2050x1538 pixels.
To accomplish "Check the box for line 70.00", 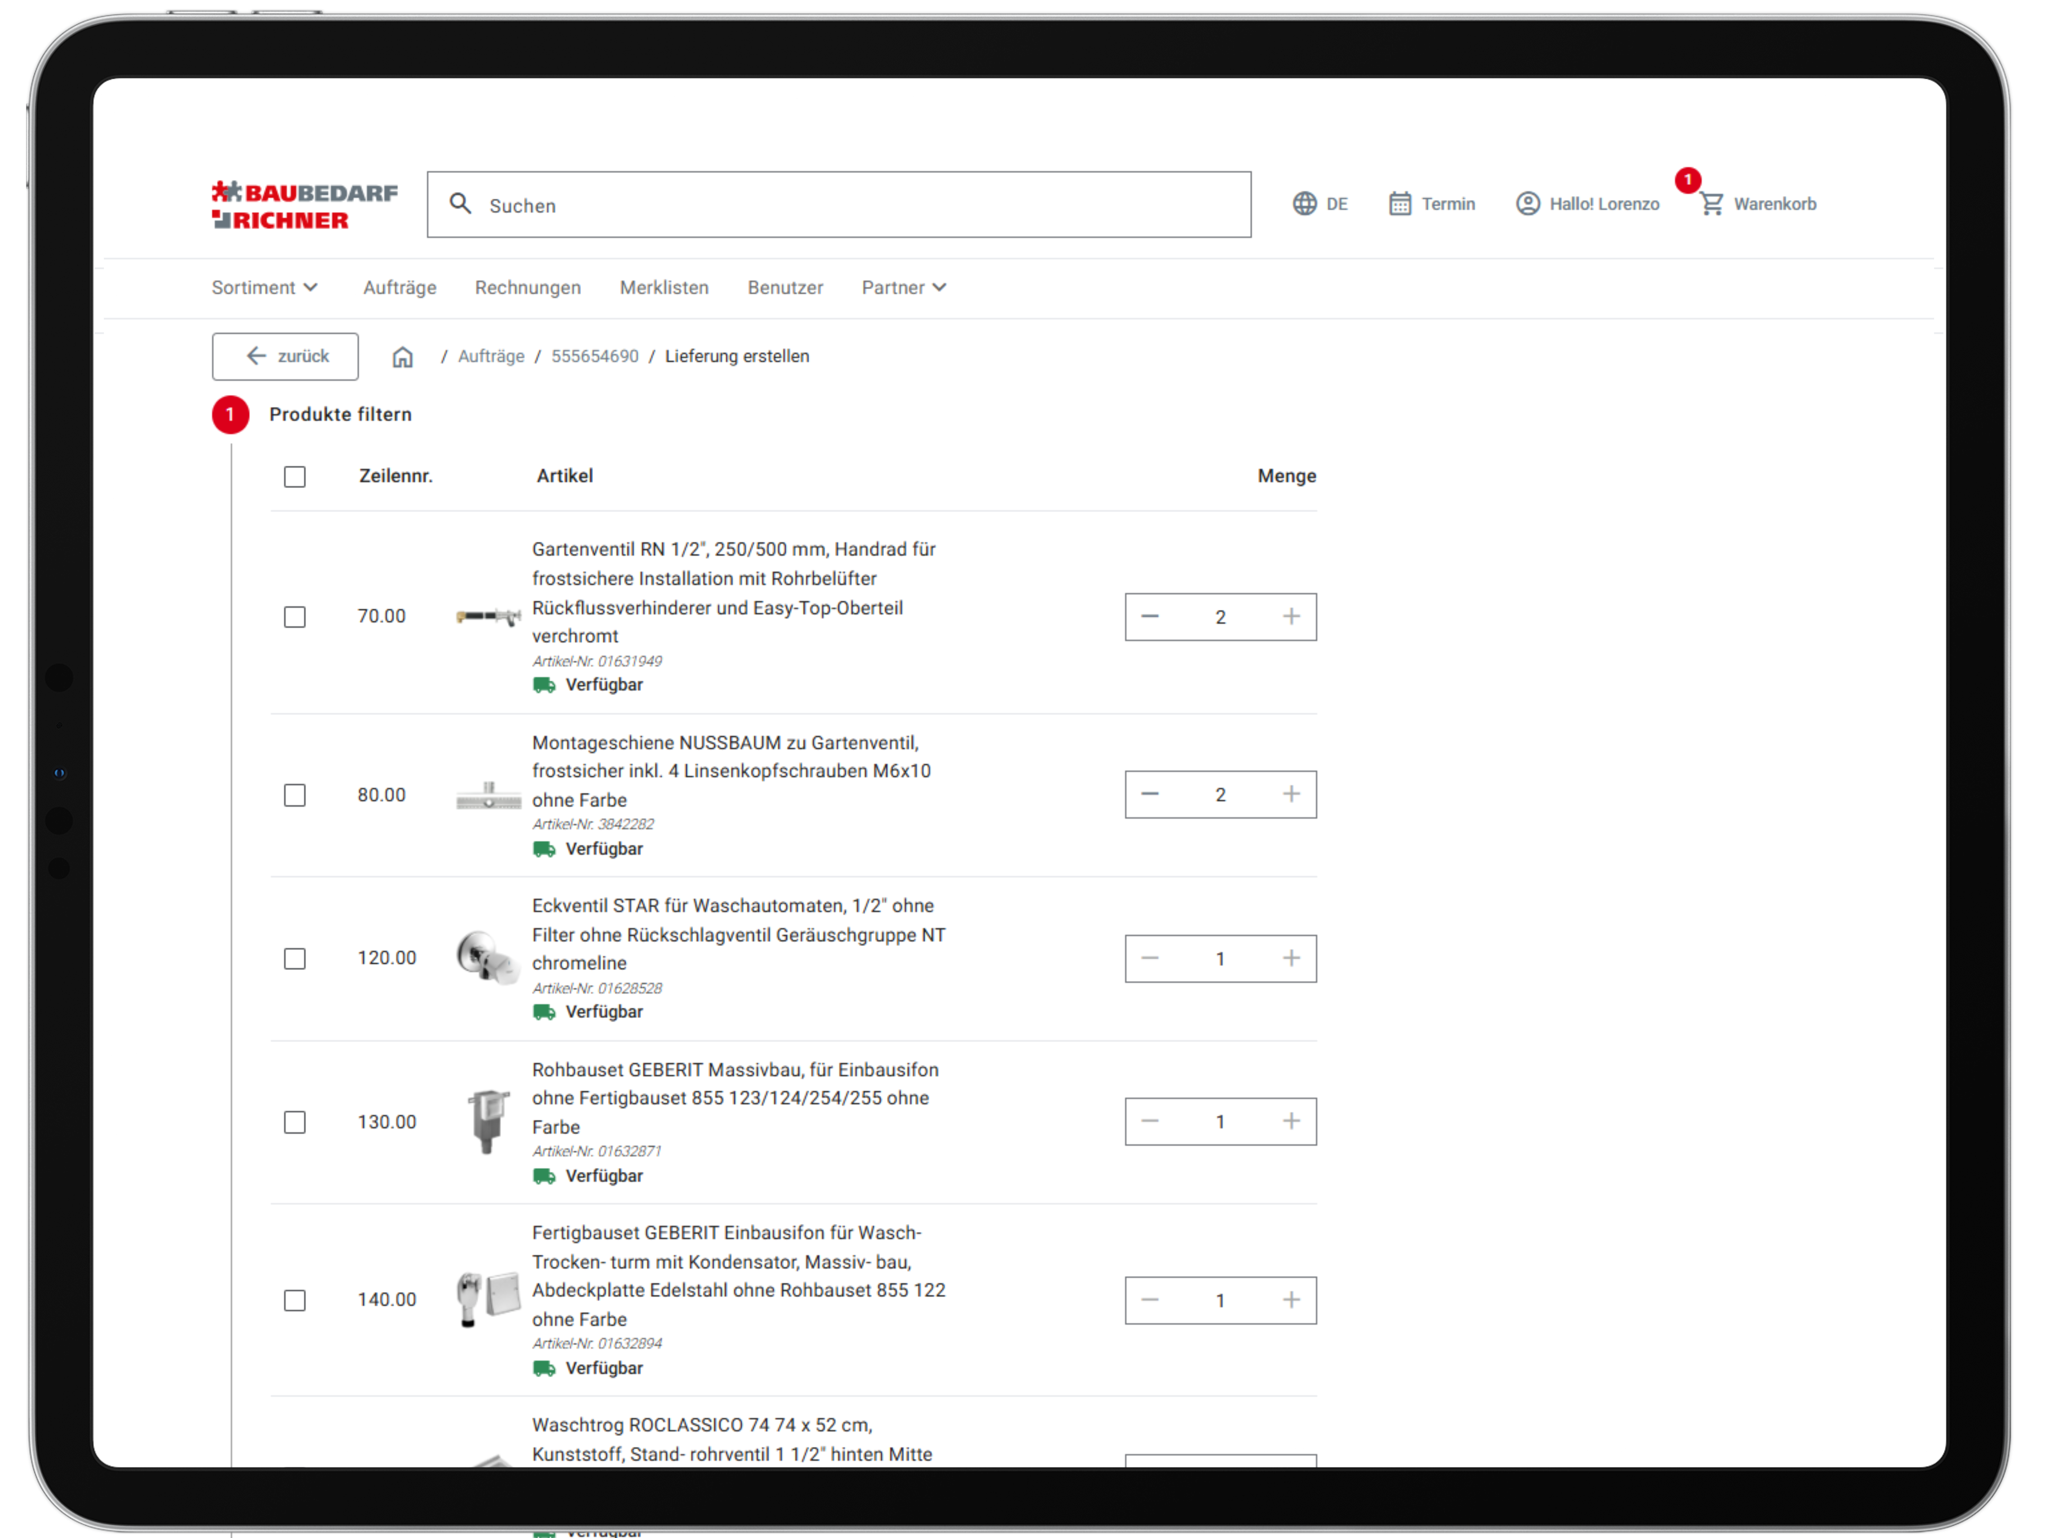I will [295, 617].
